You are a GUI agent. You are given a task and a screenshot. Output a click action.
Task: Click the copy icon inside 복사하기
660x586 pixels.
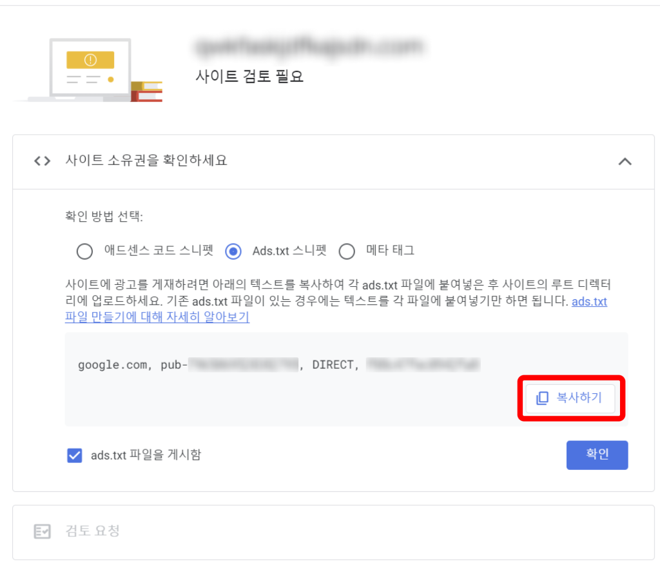[x=542, y=398]
